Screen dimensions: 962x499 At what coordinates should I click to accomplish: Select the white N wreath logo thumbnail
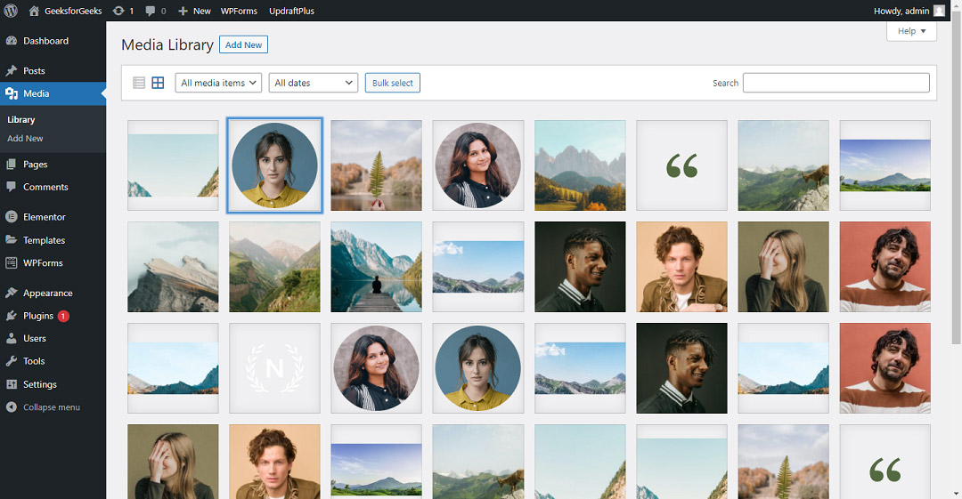point(275,368)
